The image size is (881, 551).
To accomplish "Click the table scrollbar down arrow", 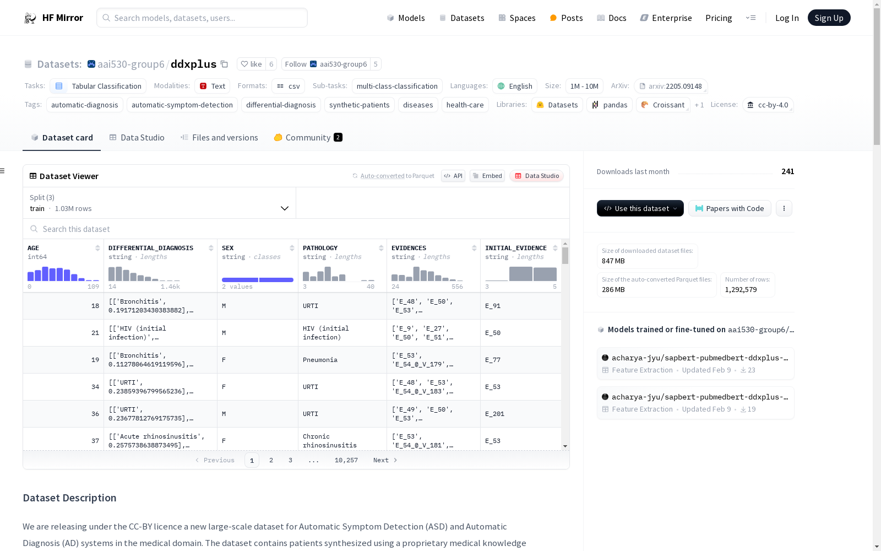I will click(565, 446).
